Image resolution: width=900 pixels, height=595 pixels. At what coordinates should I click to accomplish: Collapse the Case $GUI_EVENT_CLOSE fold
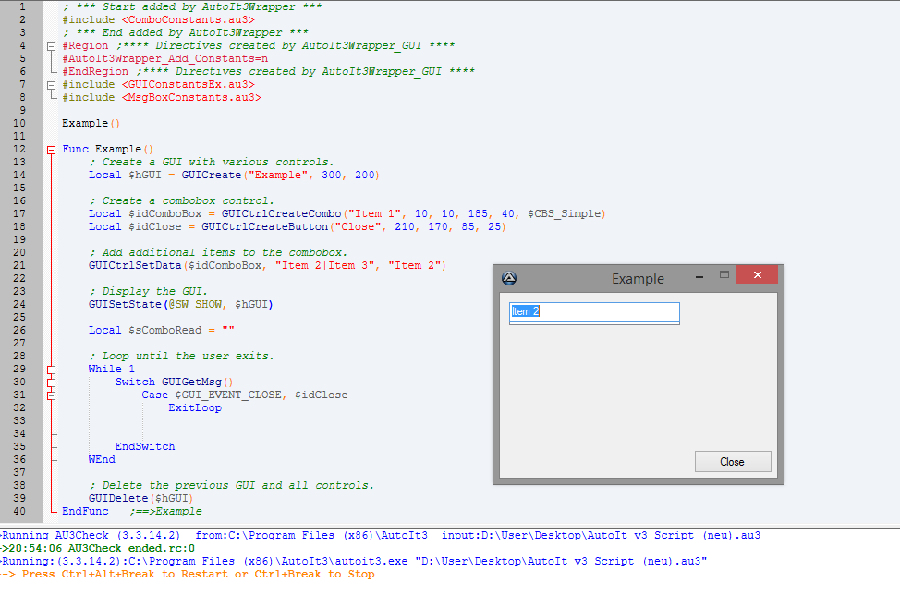[x=51, y=395]
